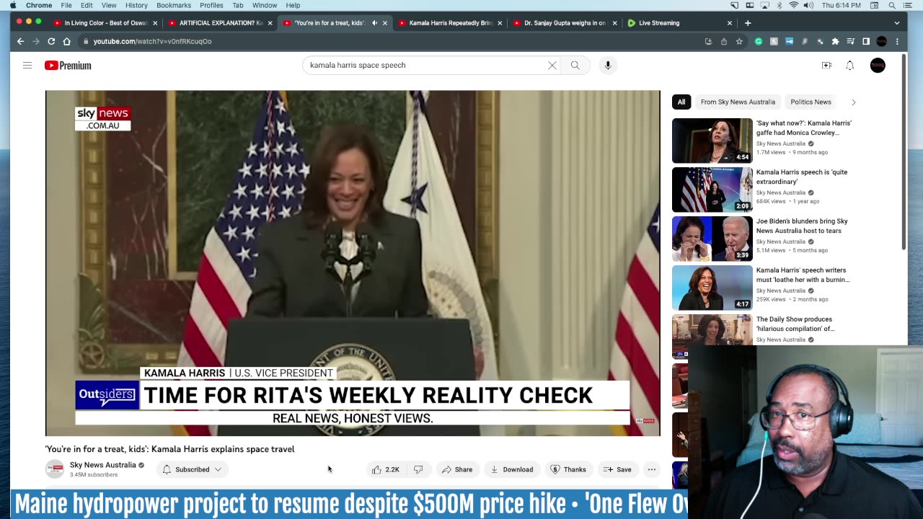This screenshot has width=923, height=519.
Task: Expand the tab search chevron
Action: click(897, 23)
